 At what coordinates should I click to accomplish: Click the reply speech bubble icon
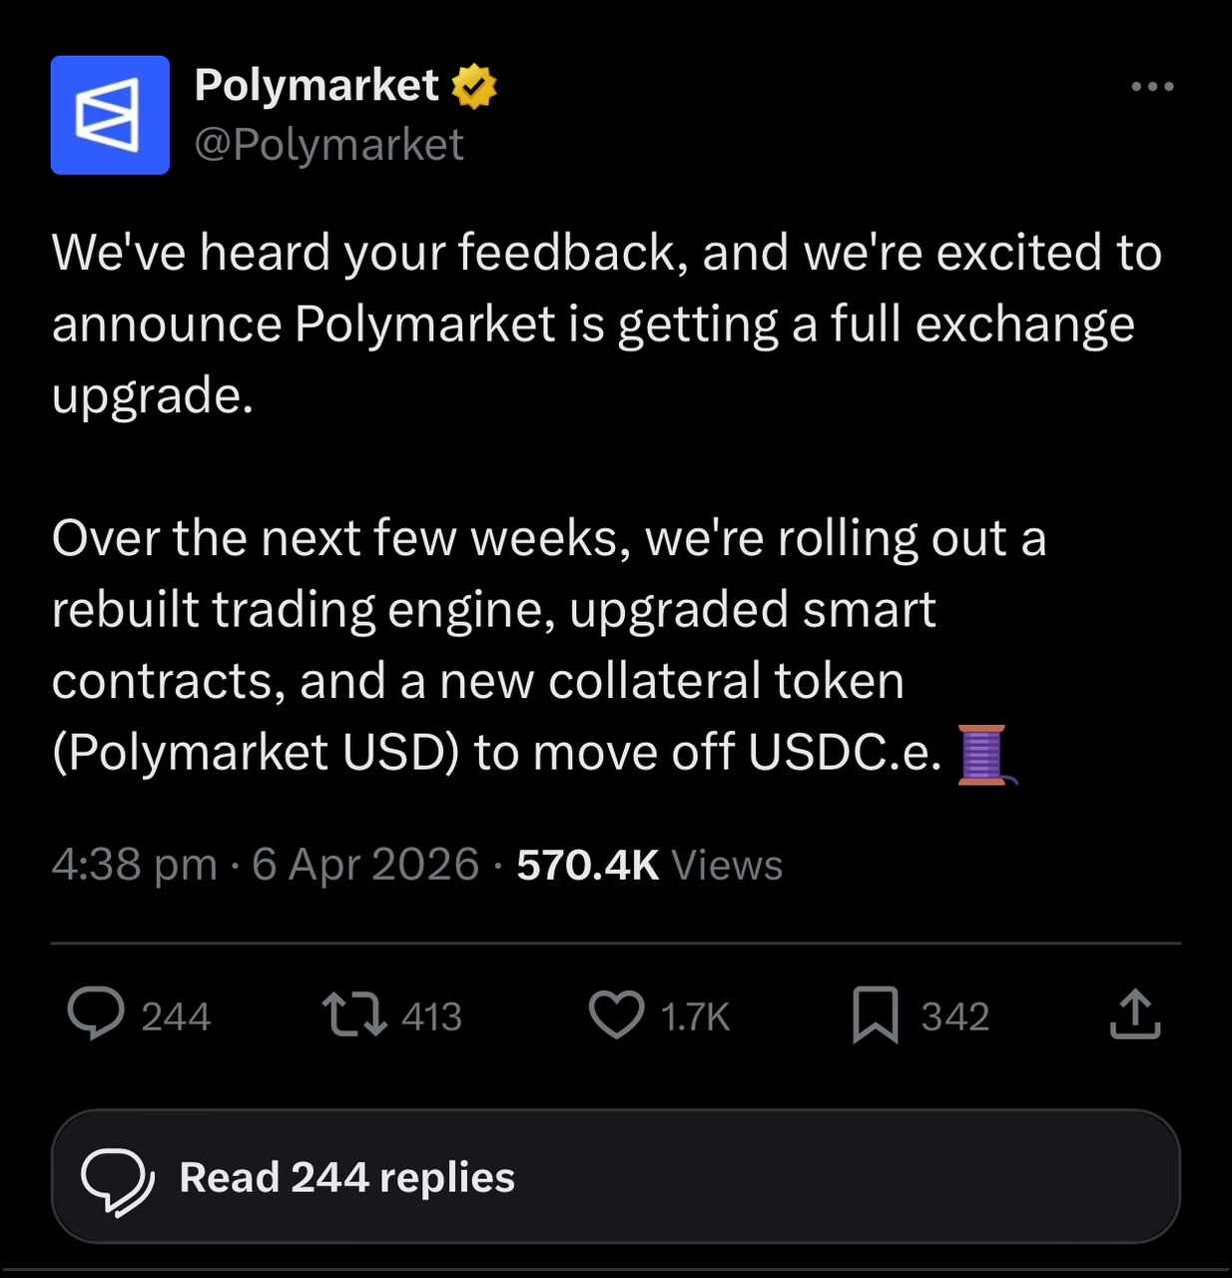[96, 1014]
